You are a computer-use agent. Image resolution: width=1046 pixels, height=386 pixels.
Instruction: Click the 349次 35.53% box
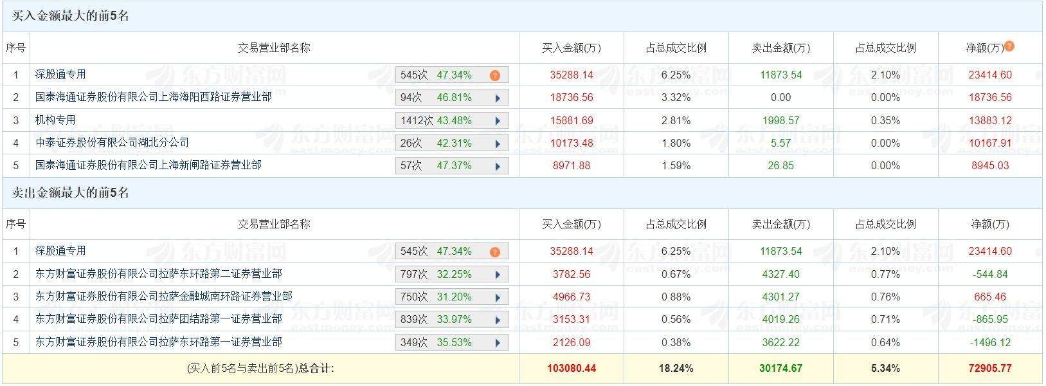452,342
